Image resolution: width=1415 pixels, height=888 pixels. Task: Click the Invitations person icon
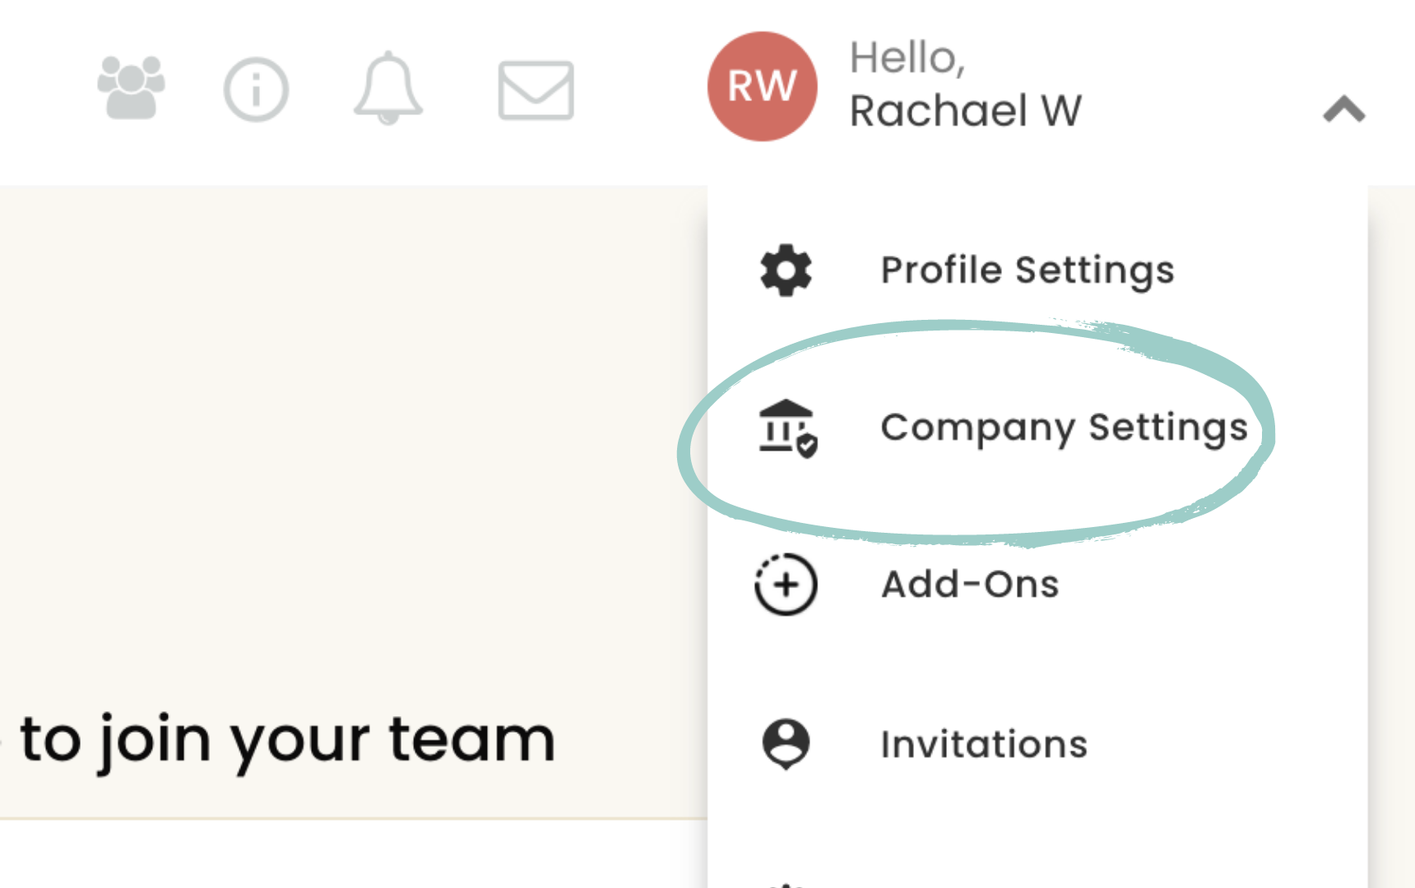pos(786,744)
